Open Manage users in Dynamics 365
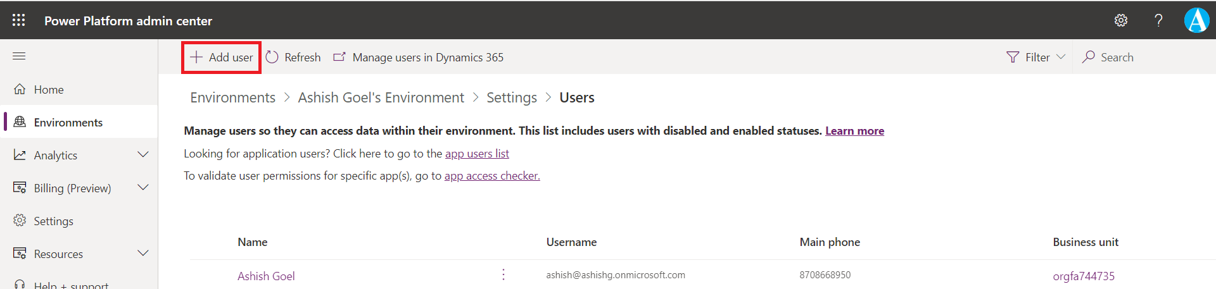Screen dimensions: 1216x289 [419, 58]
